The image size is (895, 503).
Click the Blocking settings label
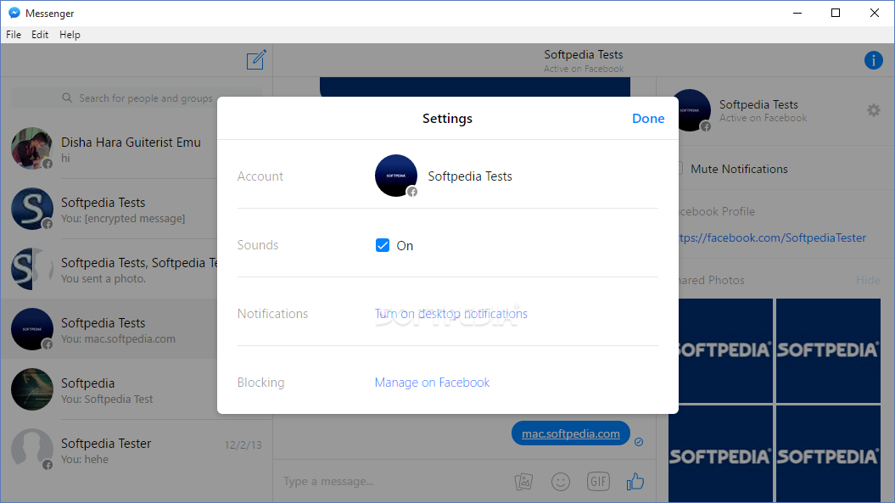260,382
